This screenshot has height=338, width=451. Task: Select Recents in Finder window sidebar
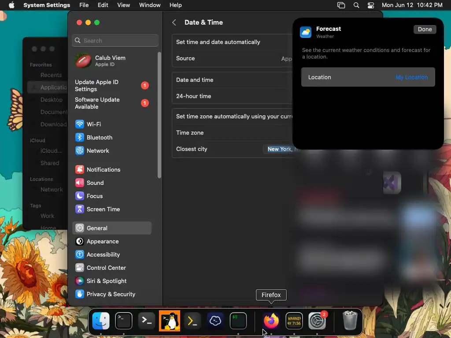click(51, 75)
